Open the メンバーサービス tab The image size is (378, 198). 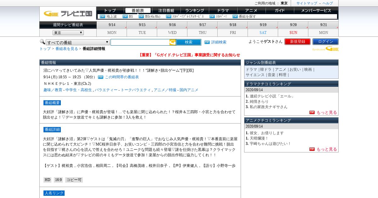(x=316, y=10)
